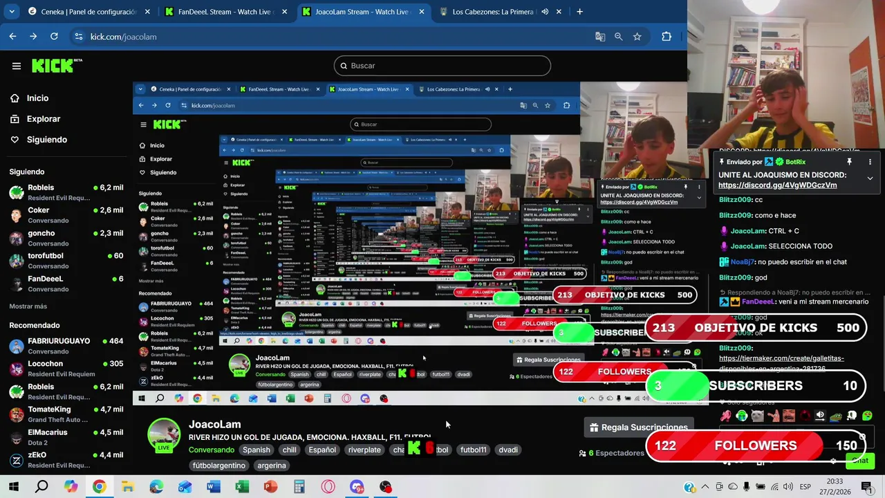
Task: Mute the Los Cabezones tab audio
Action: click(545, 12)
